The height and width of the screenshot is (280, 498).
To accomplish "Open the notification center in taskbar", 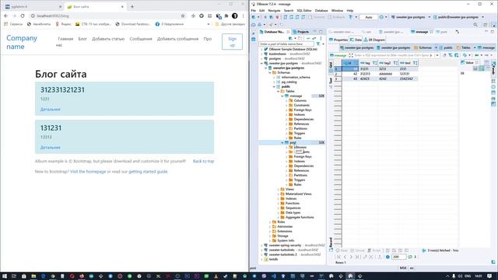I will [x=489, y=276].
